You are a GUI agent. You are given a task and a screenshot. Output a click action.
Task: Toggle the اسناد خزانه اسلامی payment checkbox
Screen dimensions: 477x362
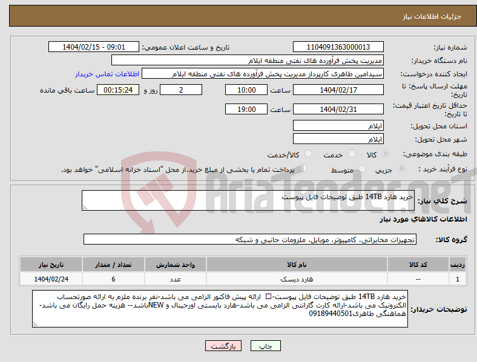coord(303,168)
